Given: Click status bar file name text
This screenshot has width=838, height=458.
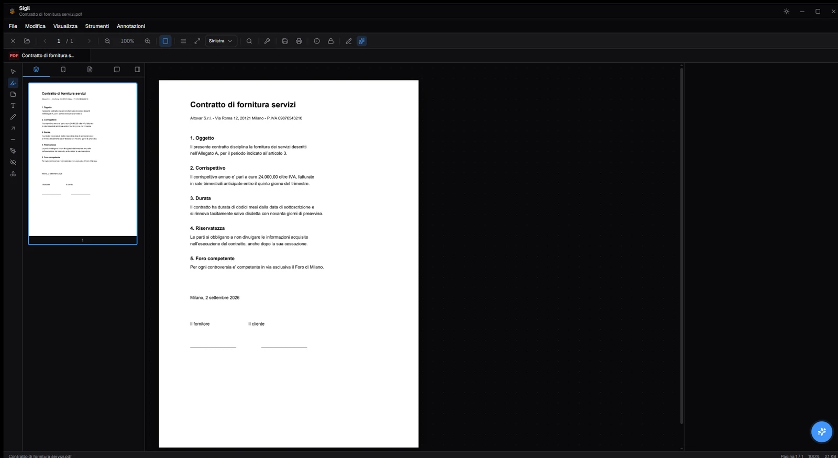Looking at the screenshot, I should [x=40, y=456].
